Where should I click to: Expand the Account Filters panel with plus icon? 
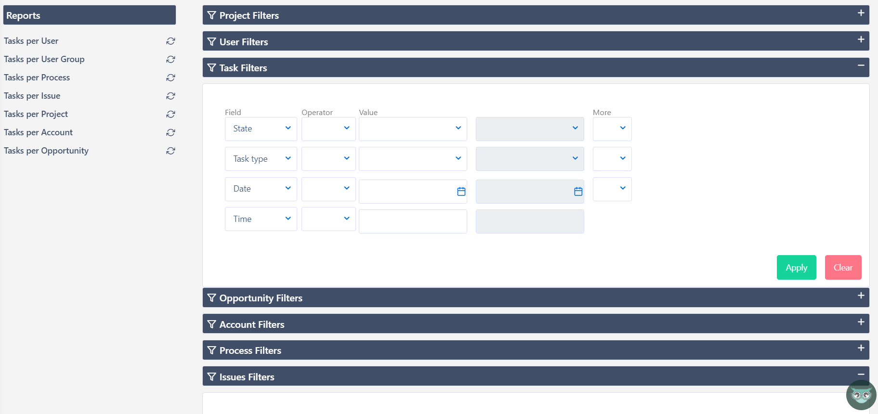coord(861,322)
